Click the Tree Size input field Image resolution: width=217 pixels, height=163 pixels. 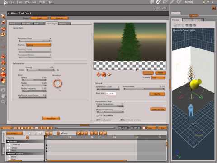[x=110, y=94]
